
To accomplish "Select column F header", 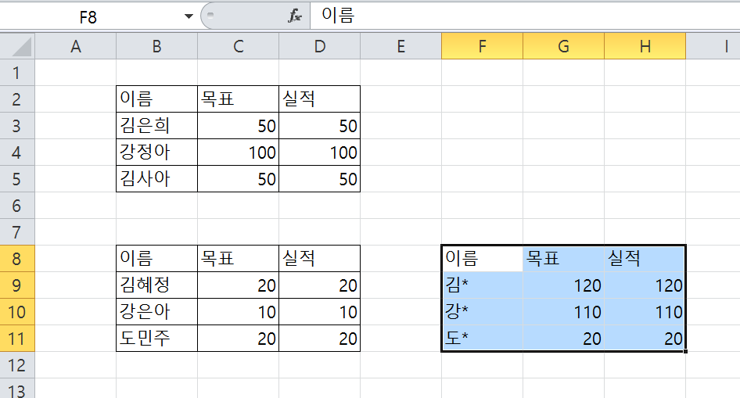I will tap(482, 47).
